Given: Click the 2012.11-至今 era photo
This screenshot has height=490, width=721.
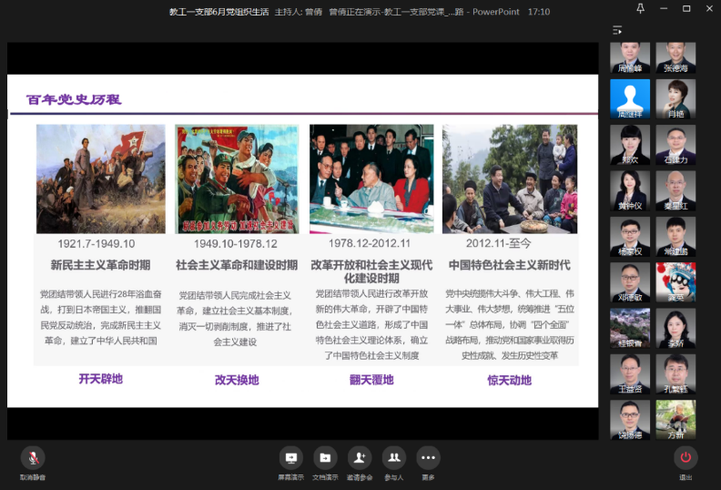Looking at the screenshot, I should coord(509,179).
